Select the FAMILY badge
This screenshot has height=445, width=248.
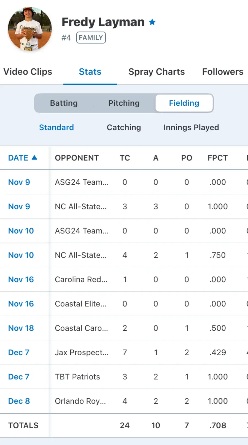click(x=91, y=38)
